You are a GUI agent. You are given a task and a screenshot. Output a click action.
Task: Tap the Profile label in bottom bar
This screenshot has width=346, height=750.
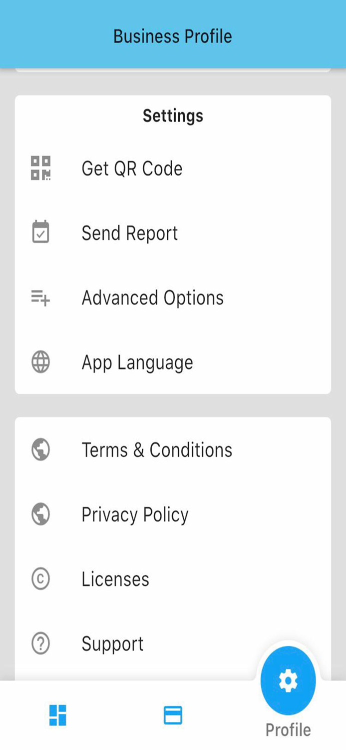[288, 729]
